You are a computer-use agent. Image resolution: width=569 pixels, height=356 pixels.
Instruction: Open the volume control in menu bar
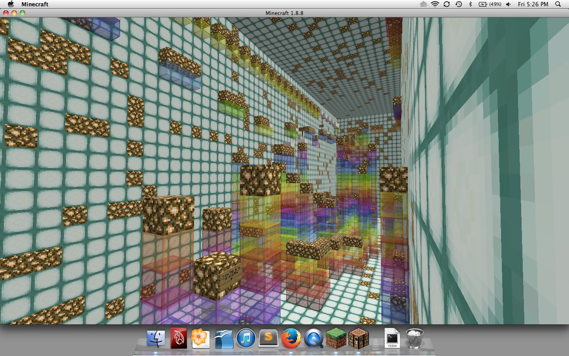click(x=509, y=4)
